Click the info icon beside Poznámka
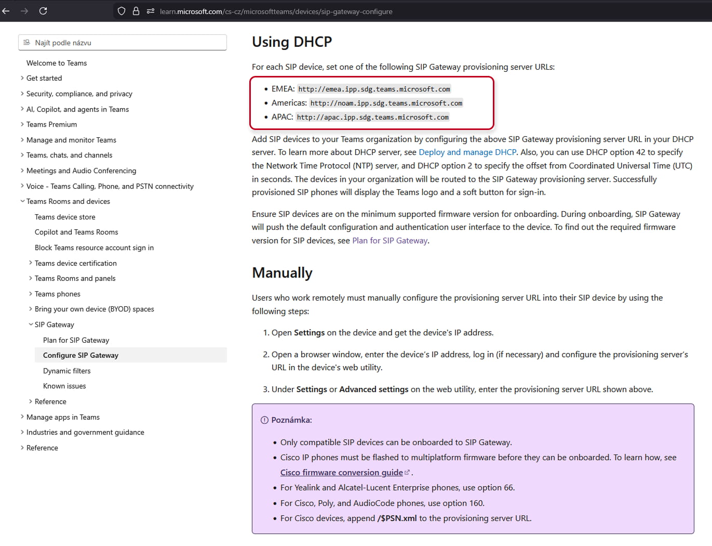The image size is (712, 546). [x=264, y=420]
